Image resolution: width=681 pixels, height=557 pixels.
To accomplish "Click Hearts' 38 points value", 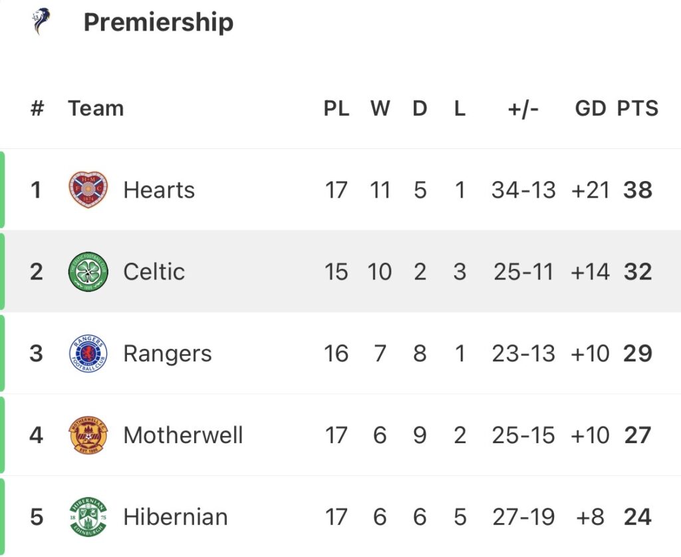I will [x=638, y=190].
